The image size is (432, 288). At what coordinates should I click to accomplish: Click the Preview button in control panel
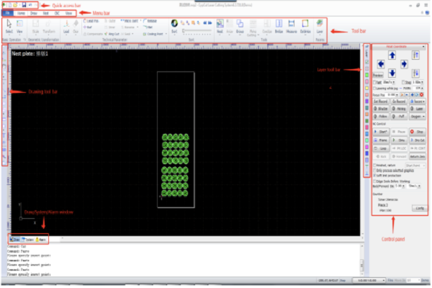pyautogui.click(x=378, y=75)
